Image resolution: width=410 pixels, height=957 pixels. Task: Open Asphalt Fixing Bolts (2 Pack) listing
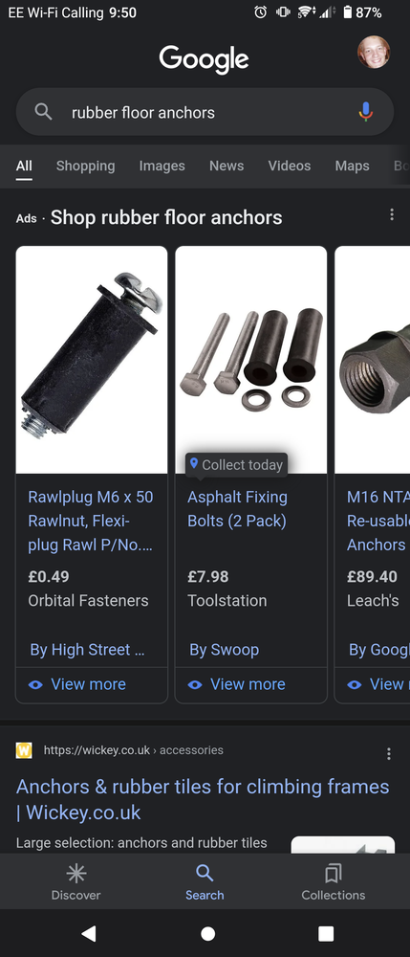[237, 508]
